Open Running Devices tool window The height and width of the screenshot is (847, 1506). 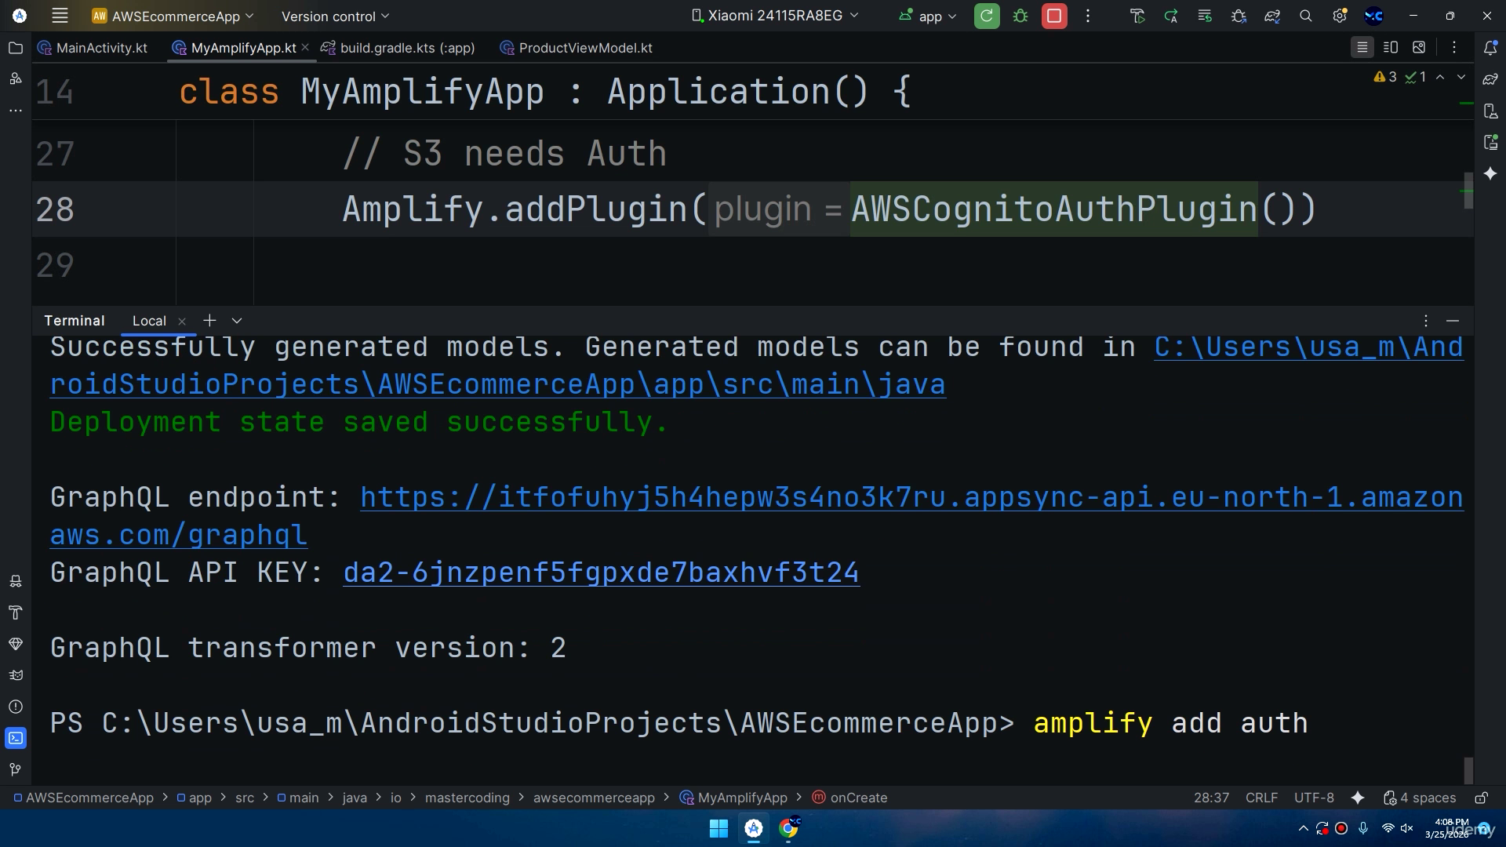(1490, 142)
